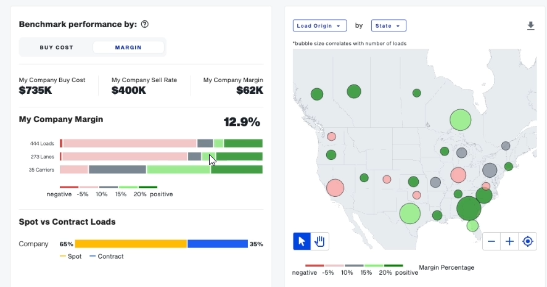Click the help icon beside Benchmark performance

(x=145, y=25)
